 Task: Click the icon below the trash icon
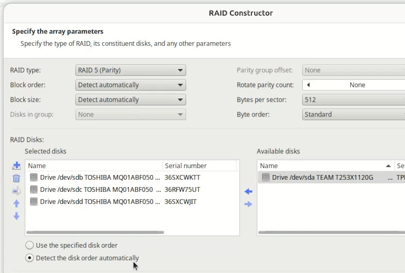pos(16,191)
